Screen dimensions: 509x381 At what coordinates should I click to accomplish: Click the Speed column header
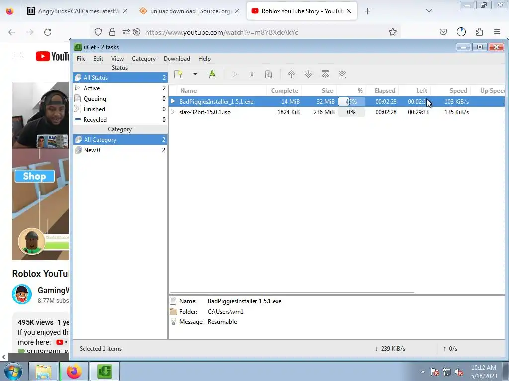point(451,91)
